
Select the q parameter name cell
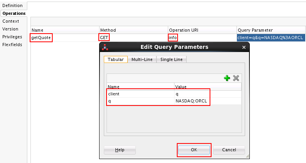point(141,101)
